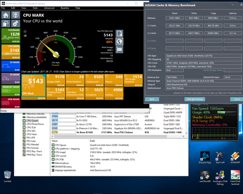This screenshot has height=194, width=243.
Task: Rerun the Floating Point Math 5103 tile
Action: [61, 99]
